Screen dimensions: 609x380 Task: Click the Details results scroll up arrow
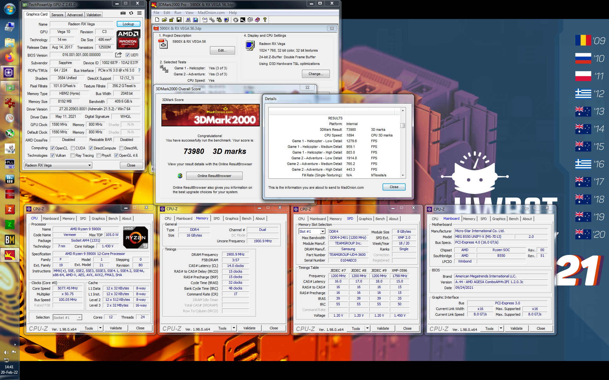click(403, 110)
